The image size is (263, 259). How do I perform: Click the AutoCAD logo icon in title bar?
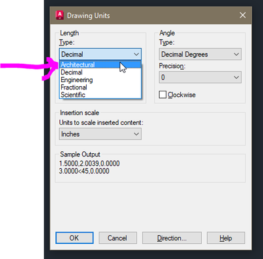60,15
